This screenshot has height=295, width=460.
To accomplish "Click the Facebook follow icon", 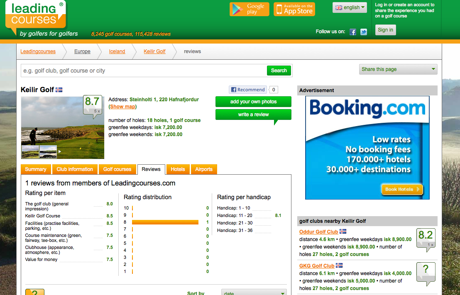I will [352, 32].
